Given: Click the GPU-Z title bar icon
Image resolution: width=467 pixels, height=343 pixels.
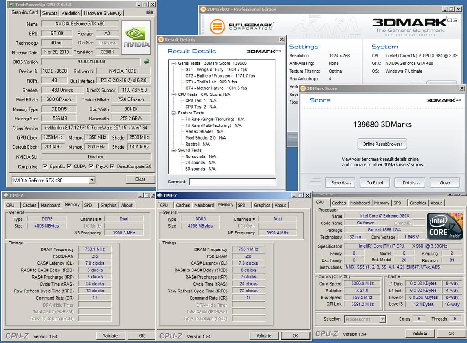Looking at the screenshot, I should (11, 5).
